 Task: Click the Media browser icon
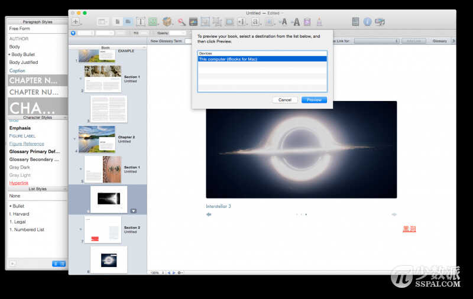click(380, 22)
